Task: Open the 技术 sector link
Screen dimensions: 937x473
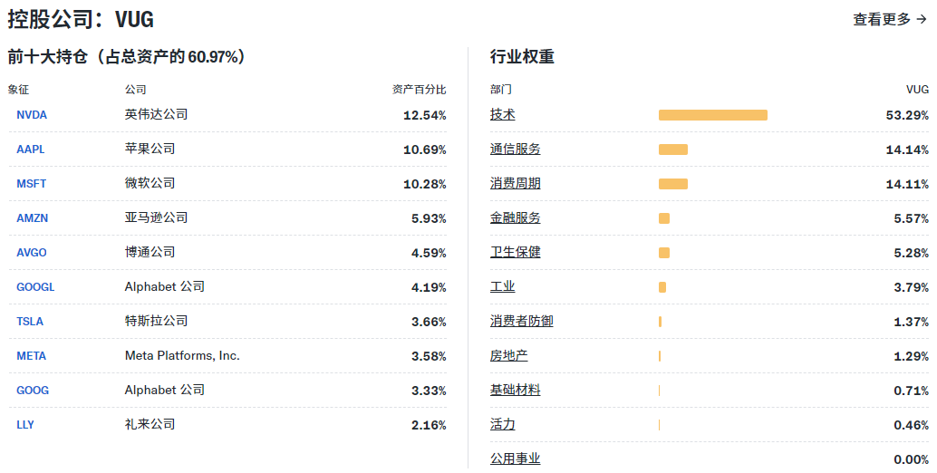Action: [x=503, y=115]
